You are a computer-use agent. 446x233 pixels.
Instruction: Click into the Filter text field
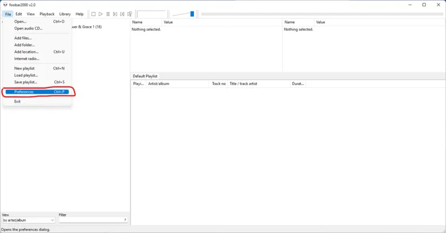(x=90, y=220)
